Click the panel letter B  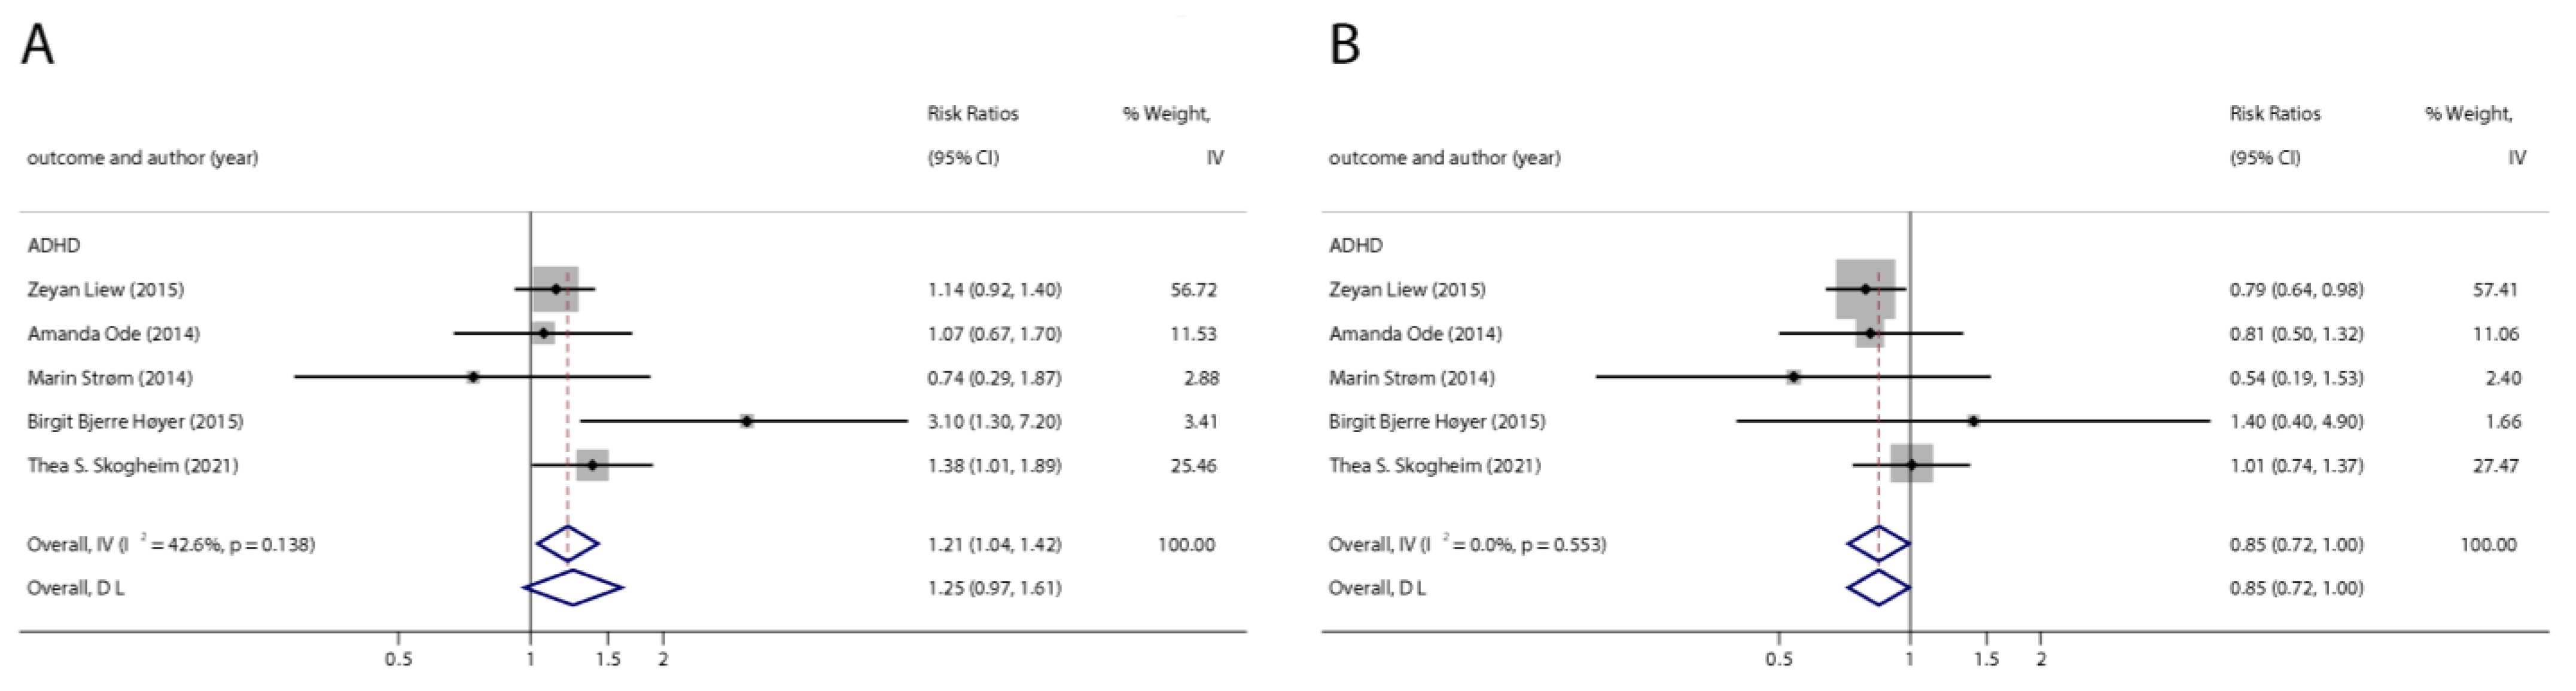pyautogui.click(x=1344, y=45)
